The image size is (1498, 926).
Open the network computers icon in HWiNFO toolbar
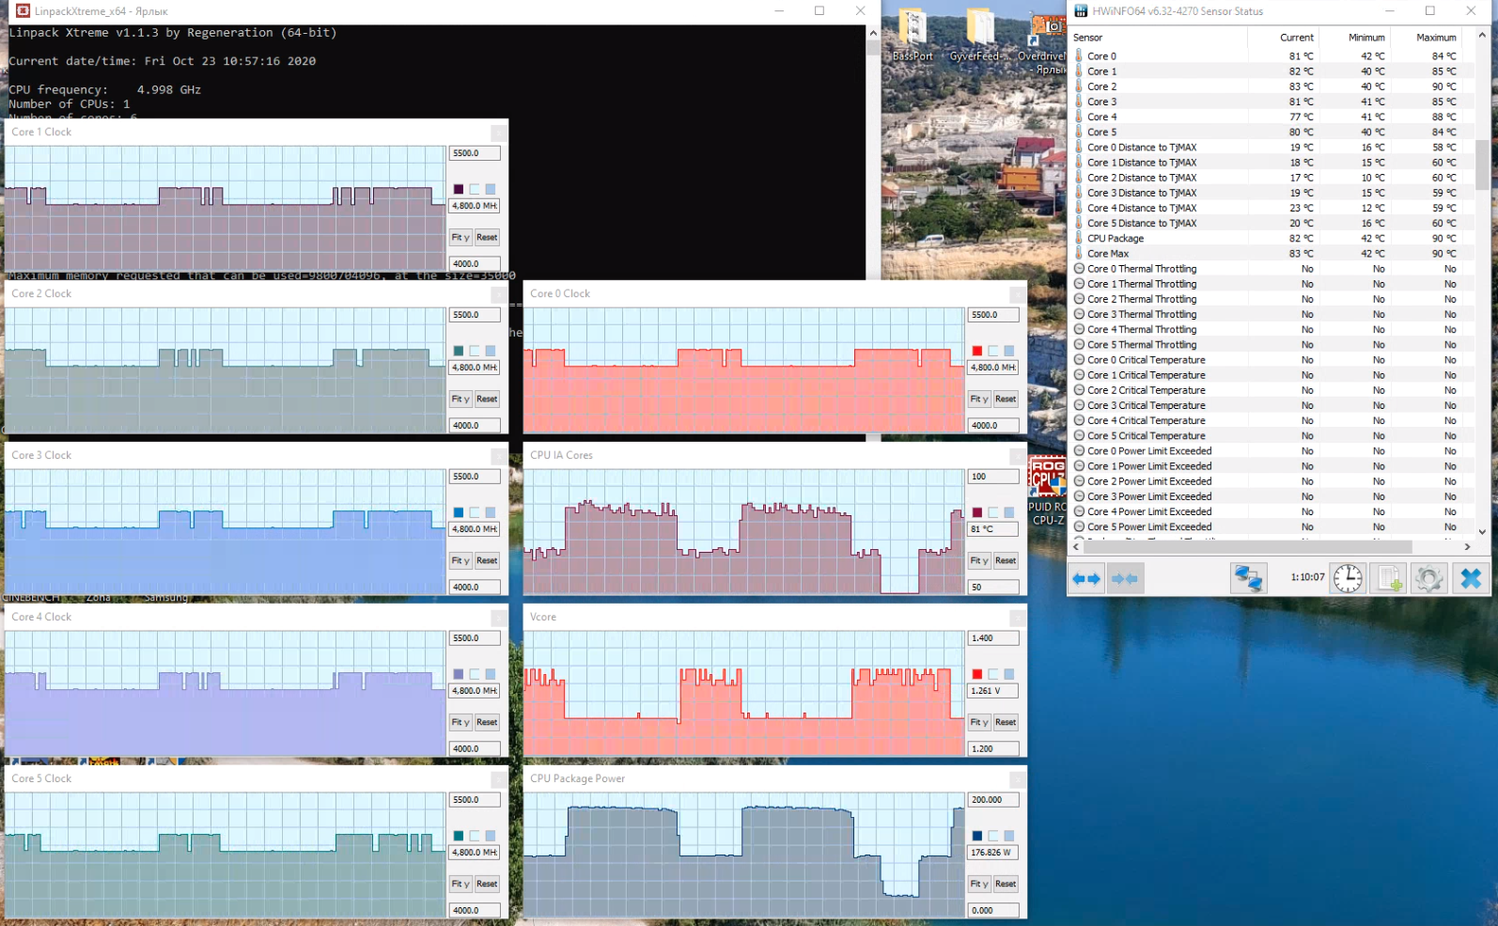(1248, 578)
